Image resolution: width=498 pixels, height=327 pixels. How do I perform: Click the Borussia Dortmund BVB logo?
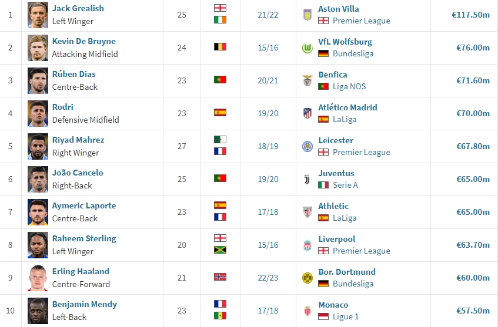(307, 278)
